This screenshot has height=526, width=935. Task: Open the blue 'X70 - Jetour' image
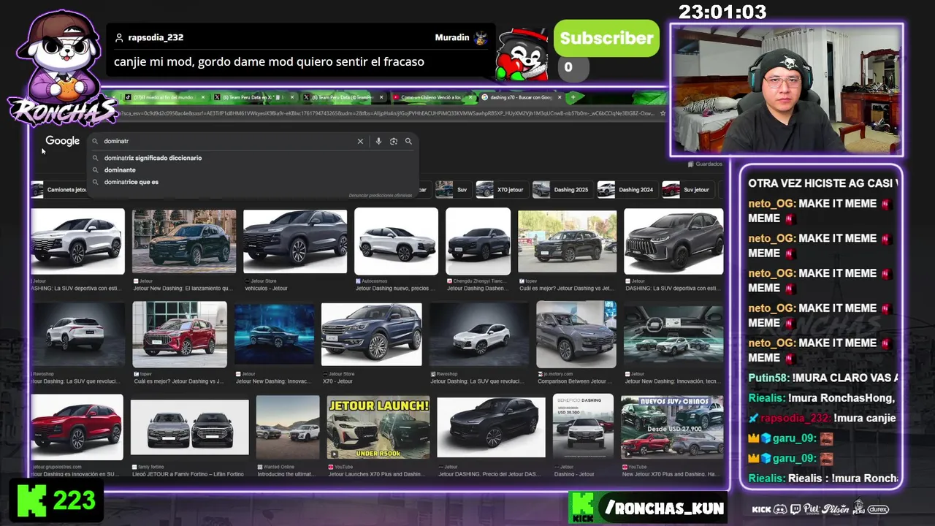(x=371, y=334)
